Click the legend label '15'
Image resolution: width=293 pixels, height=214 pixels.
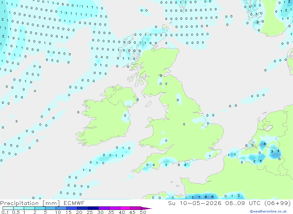click(x=69, y=212)
